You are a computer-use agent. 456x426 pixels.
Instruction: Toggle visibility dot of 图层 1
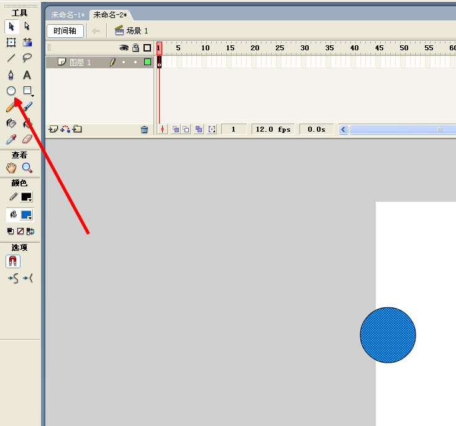(124, 62)
